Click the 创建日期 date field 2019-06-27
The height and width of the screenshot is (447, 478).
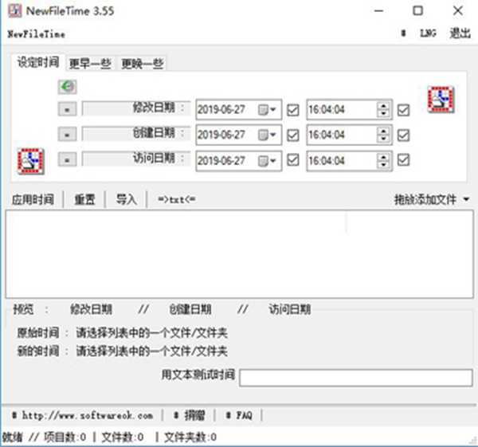(x=239, y=135)
